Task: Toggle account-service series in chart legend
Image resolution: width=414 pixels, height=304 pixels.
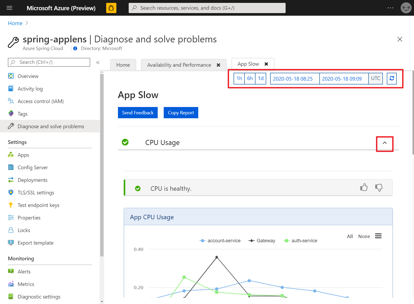Action: coord(220,241)
